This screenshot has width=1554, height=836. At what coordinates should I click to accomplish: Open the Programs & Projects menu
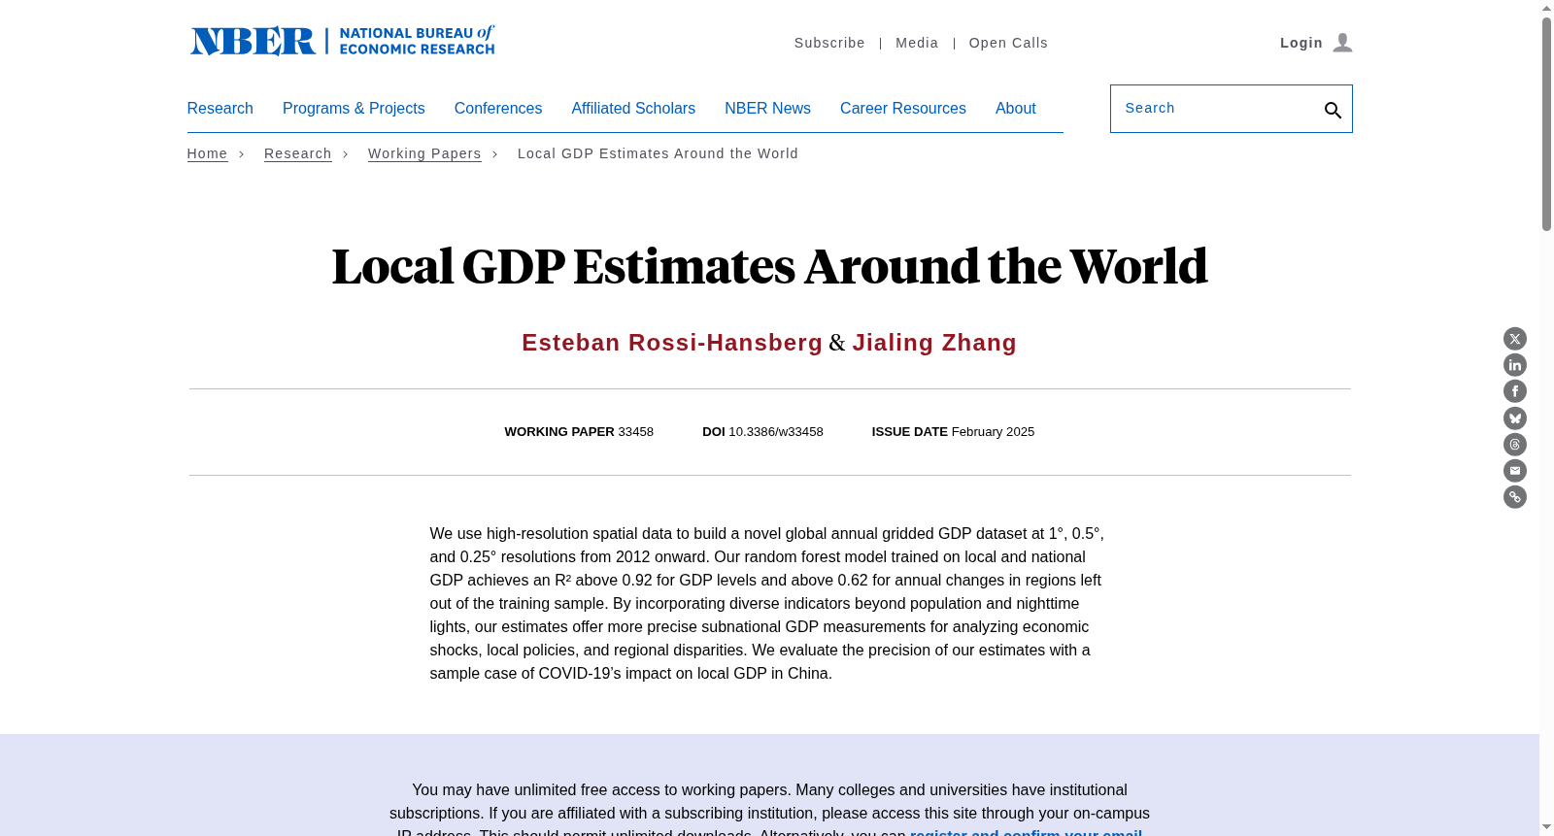coord(354,109)
